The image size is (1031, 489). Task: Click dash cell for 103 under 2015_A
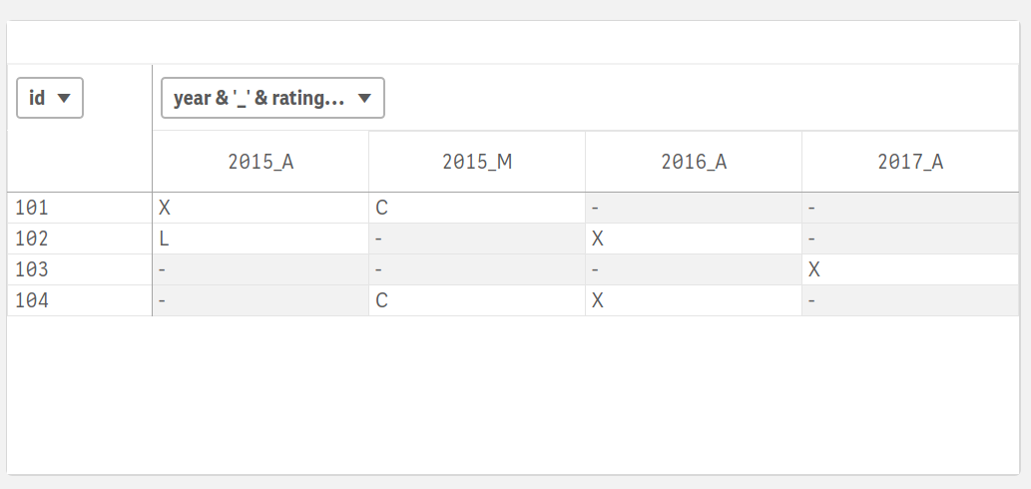click(164, 270)
